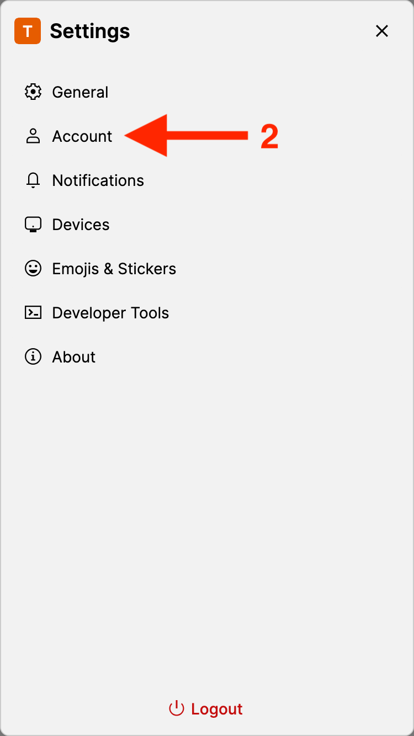
Task: Close the Settings panel with X
Action: 382,31
